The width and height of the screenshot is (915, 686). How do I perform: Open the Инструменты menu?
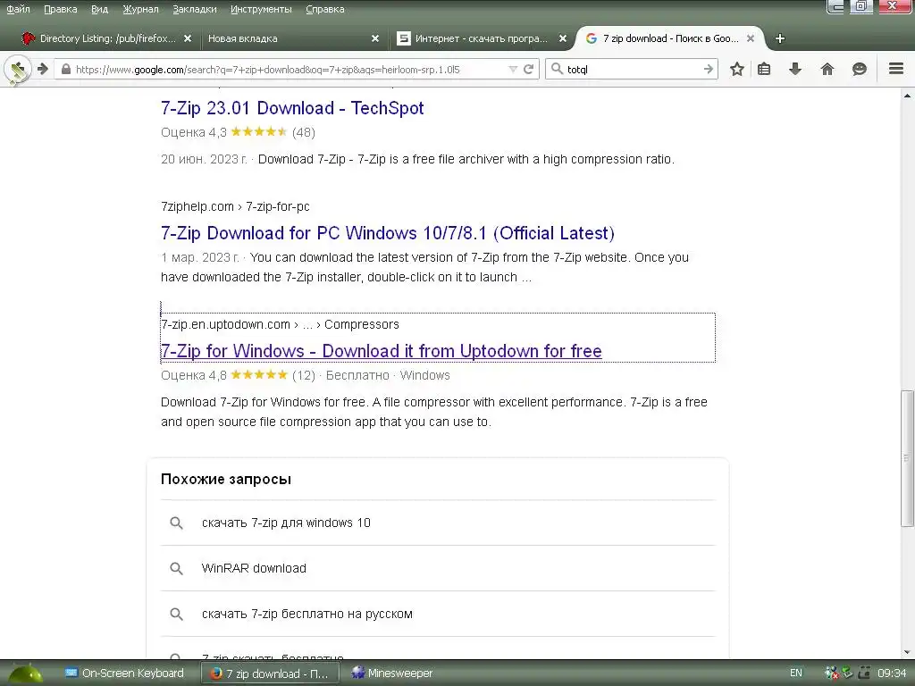coord(261,9)
